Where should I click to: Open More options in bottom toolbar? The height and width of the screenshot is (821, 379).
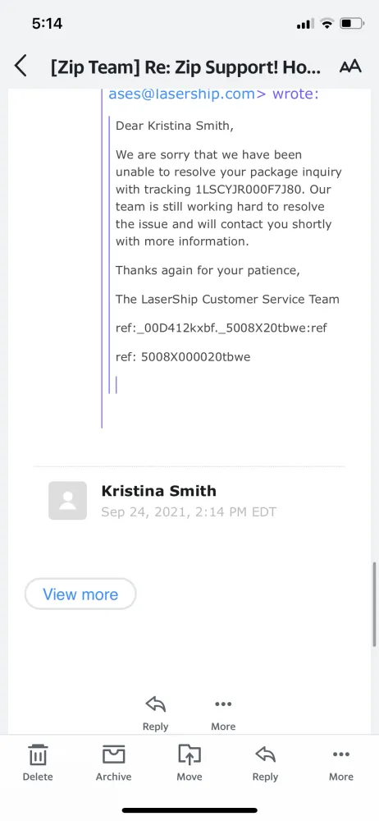(341, 764)
